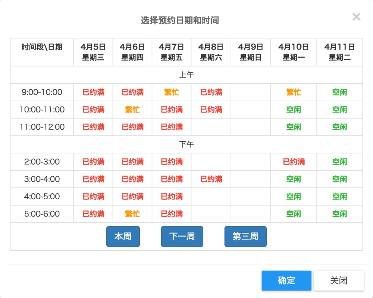
Task: Select 空闲 slot 4:00-5:00 on 4月10日
Action: coord(294,196)
